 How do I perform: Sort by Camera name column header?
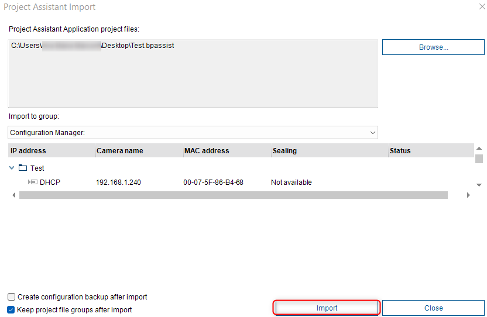pyautogui.click(x=120, y=151)
